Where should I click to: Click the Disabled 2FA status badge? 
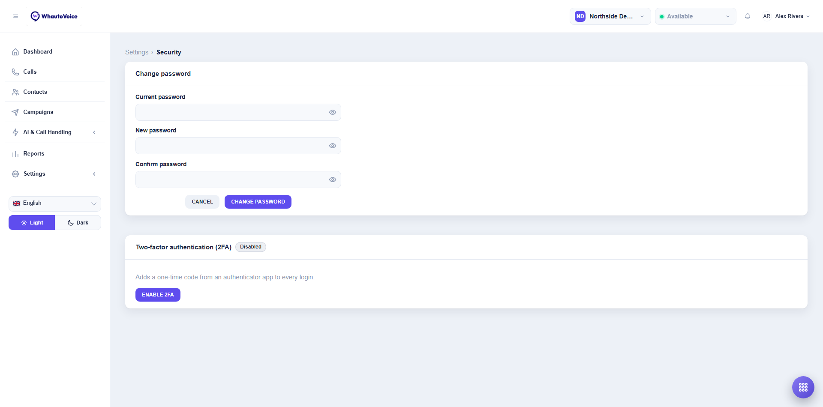[x=251, y=247]
